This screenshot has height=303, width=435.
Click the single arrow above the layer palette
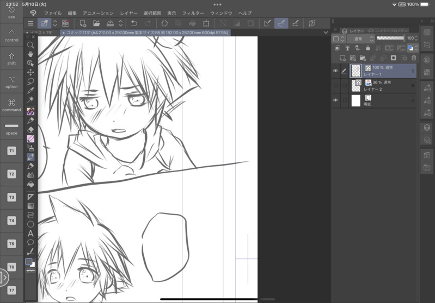pos(422,21)
